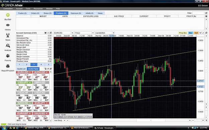Select quote page 1
This screenshot has height=130, width=209.
click(x=19, y=65)
